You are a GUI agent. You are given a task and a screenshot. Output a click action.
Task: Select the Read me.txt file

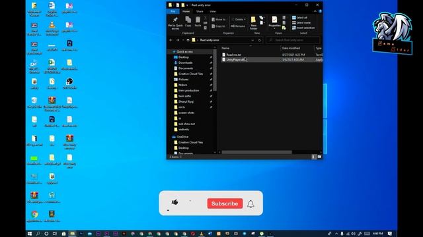click(233, 55)
